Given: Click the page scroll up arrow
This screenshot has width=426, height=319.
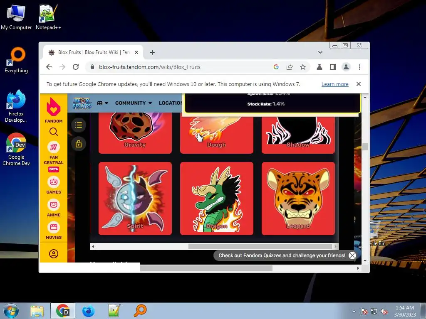Looking at the screenshot, I should 365,97.
